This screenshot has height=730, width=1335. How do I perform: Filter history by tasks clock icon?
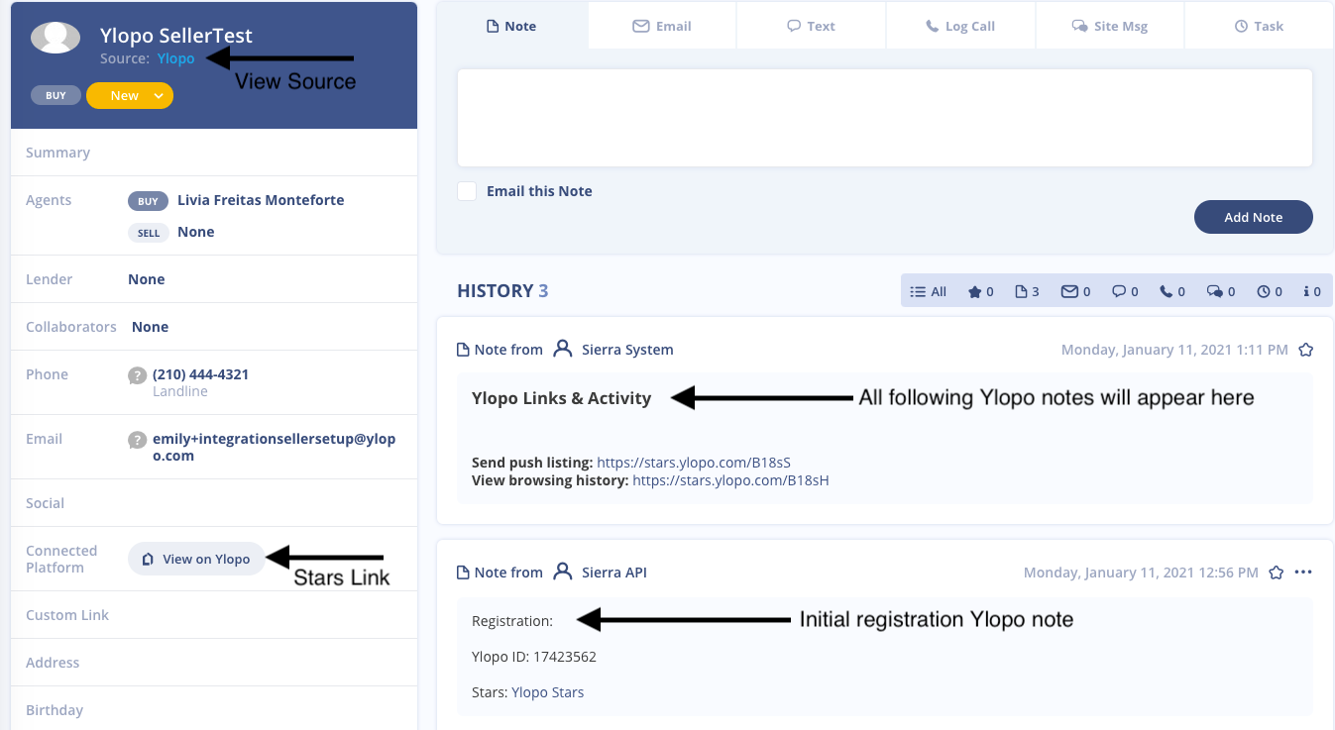coord(1270,291)
